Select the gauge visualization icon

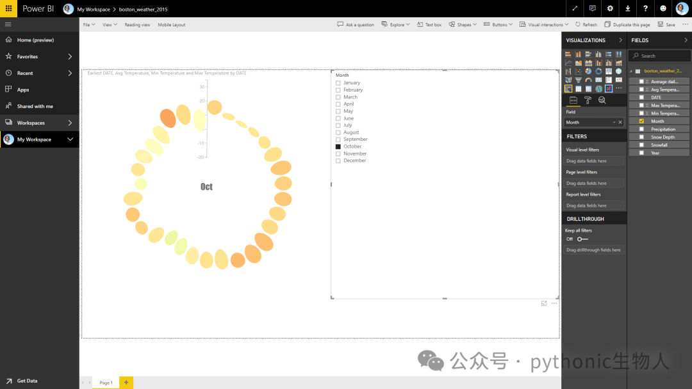pyautogui.click(x=588, y=80)
